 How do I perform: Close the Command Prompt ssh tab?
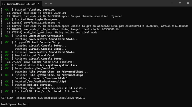pos(39,4)
